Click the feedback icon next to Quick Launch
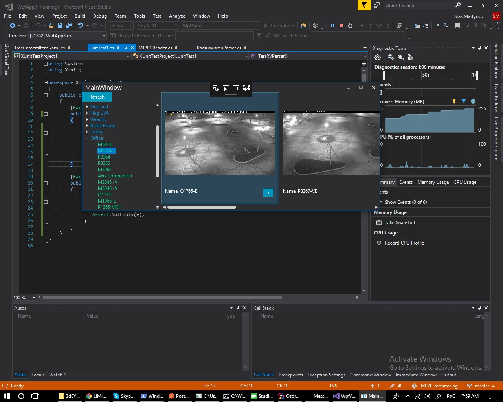This screenshot has height=402, width=503. tap(377, 5)
